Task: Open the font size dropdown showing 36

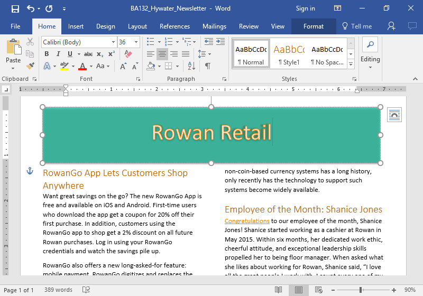Action: [x=137, y=42]
